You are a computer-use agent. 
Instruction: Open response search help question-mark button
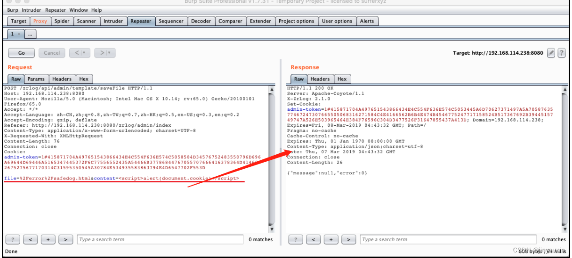click(296, 239)
